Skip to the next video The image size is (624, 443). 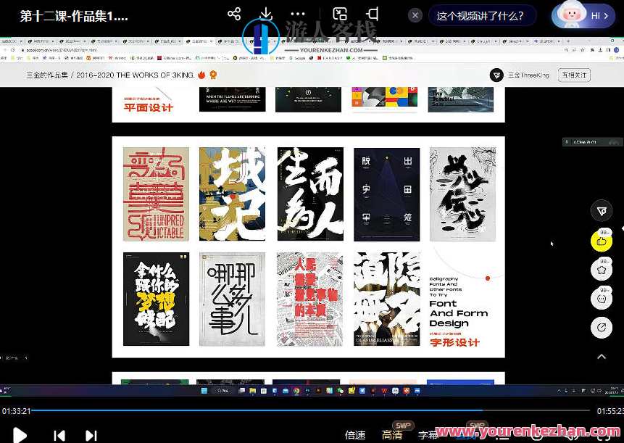coord(91,435)
